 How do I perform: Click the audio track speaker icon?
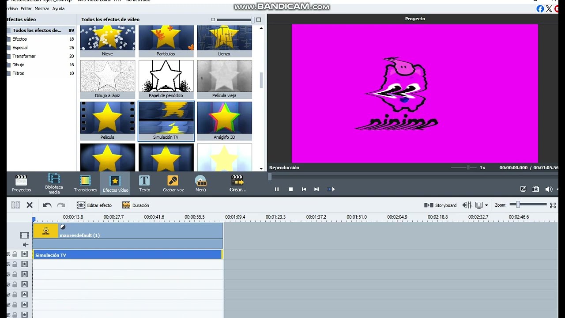25,245
